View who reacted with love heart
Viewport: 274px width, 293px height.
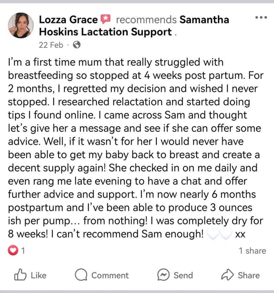(13, 250)
